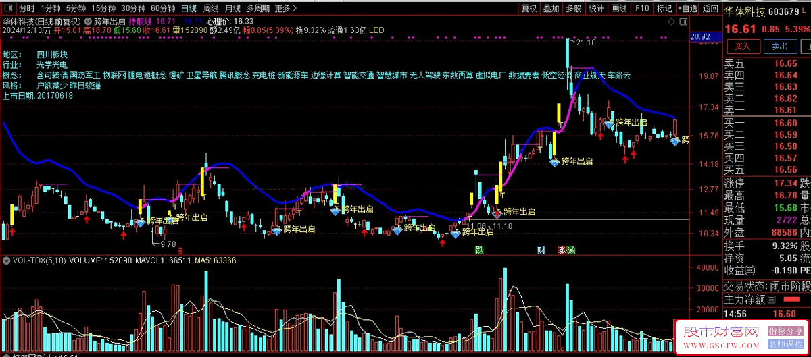Click the 指标分享 button on the banner
The height and width of the screenshot is (357, 811).
(x=785, y=331)
